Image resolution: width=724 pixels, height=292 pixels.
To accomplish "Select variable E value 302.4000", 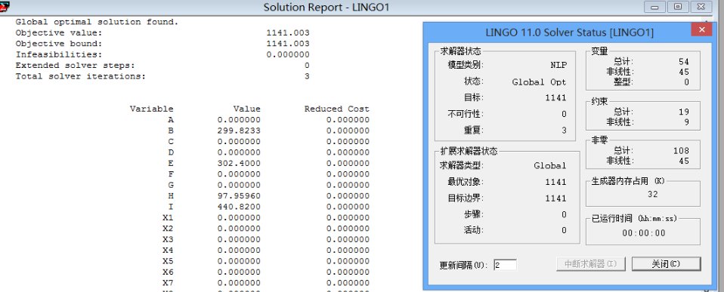I will 239,163.
